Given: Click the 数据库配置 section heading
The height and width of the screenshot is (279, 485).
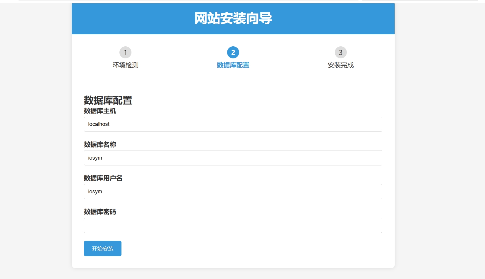Looking at the screenshot, I should 107,101.
